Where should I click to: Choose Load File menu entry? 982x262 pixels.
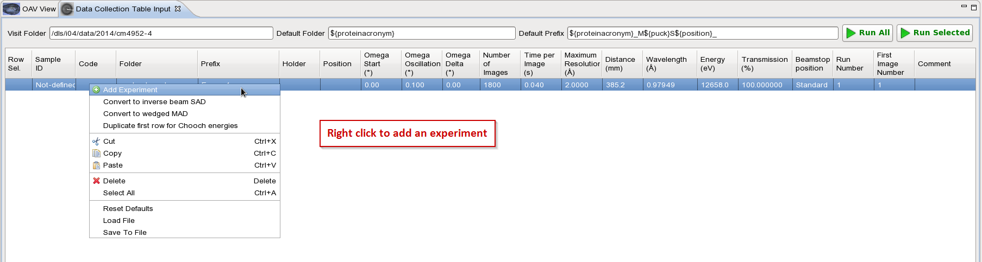coord(119,221)
